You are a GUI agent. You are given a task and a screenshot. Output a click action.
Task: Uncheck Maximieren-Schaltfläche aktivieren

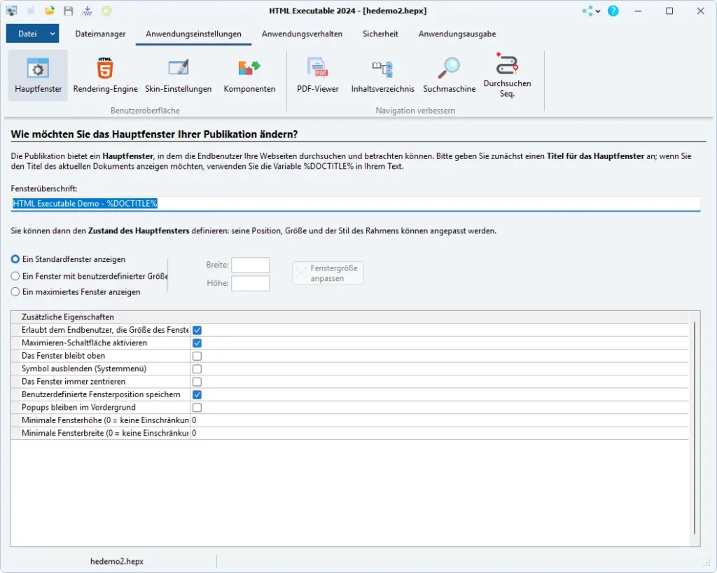196,343
